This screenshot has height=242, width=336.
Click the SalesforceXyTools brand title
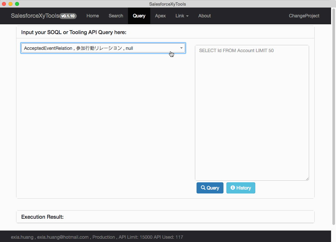35,16
